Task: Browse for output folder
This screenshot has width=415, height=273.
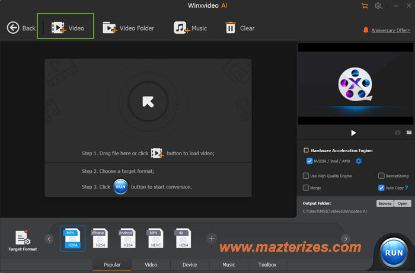Action: (385, 204)
